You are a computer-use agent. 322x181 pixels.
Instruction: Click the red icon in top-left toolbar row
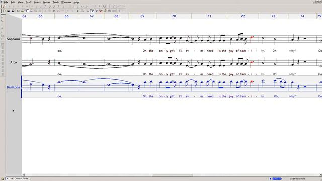click(4, 7)
